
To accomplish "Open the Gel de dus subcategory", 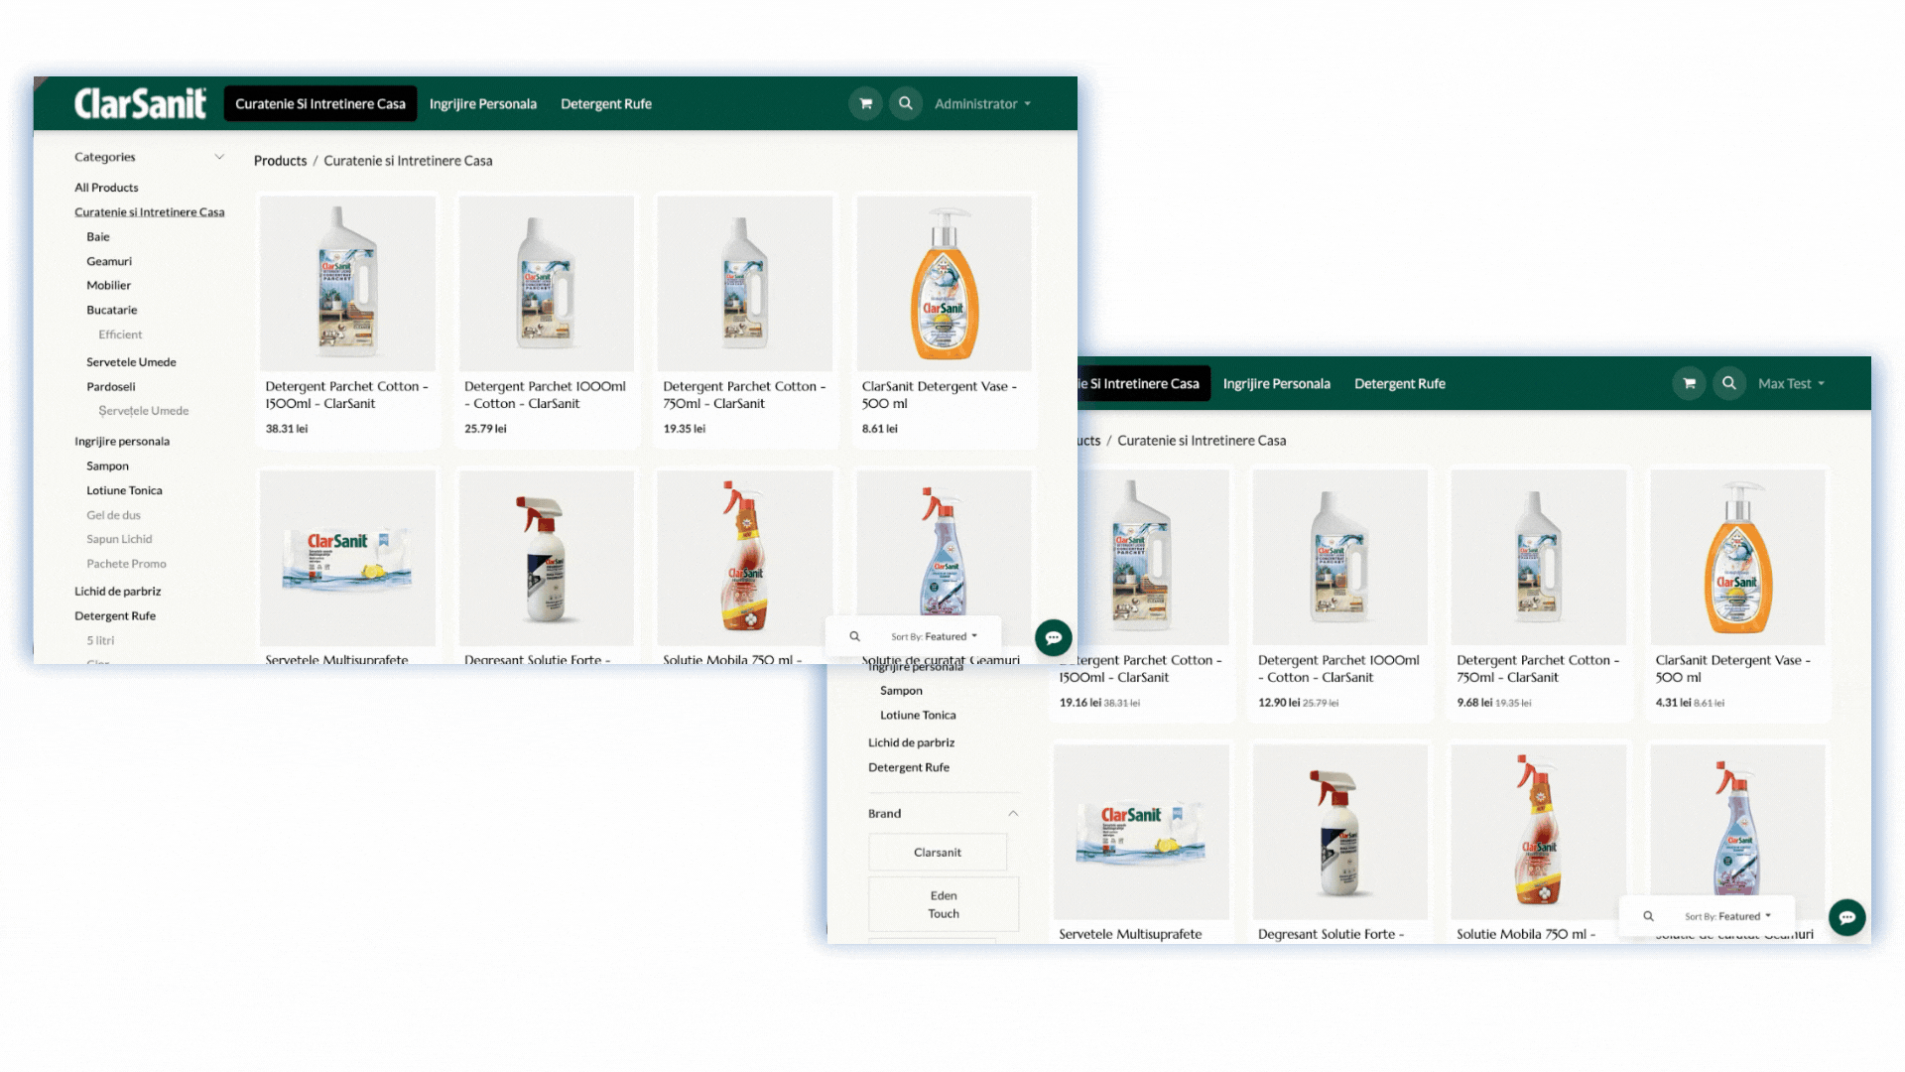I will click(113, 516).
